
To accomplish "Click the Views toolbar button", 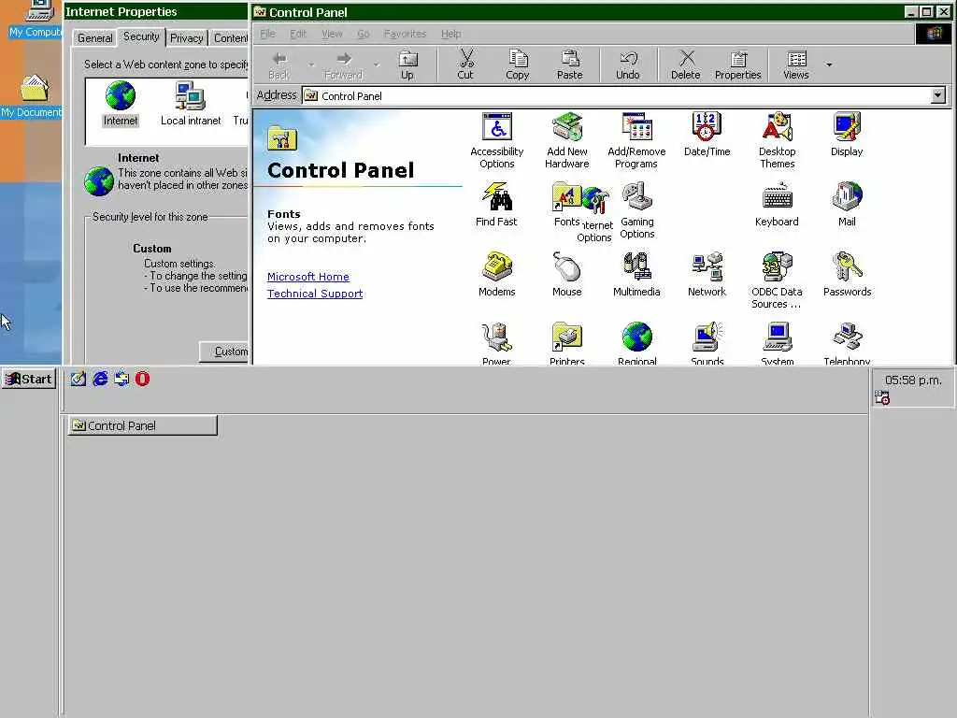I will (796, 65).
